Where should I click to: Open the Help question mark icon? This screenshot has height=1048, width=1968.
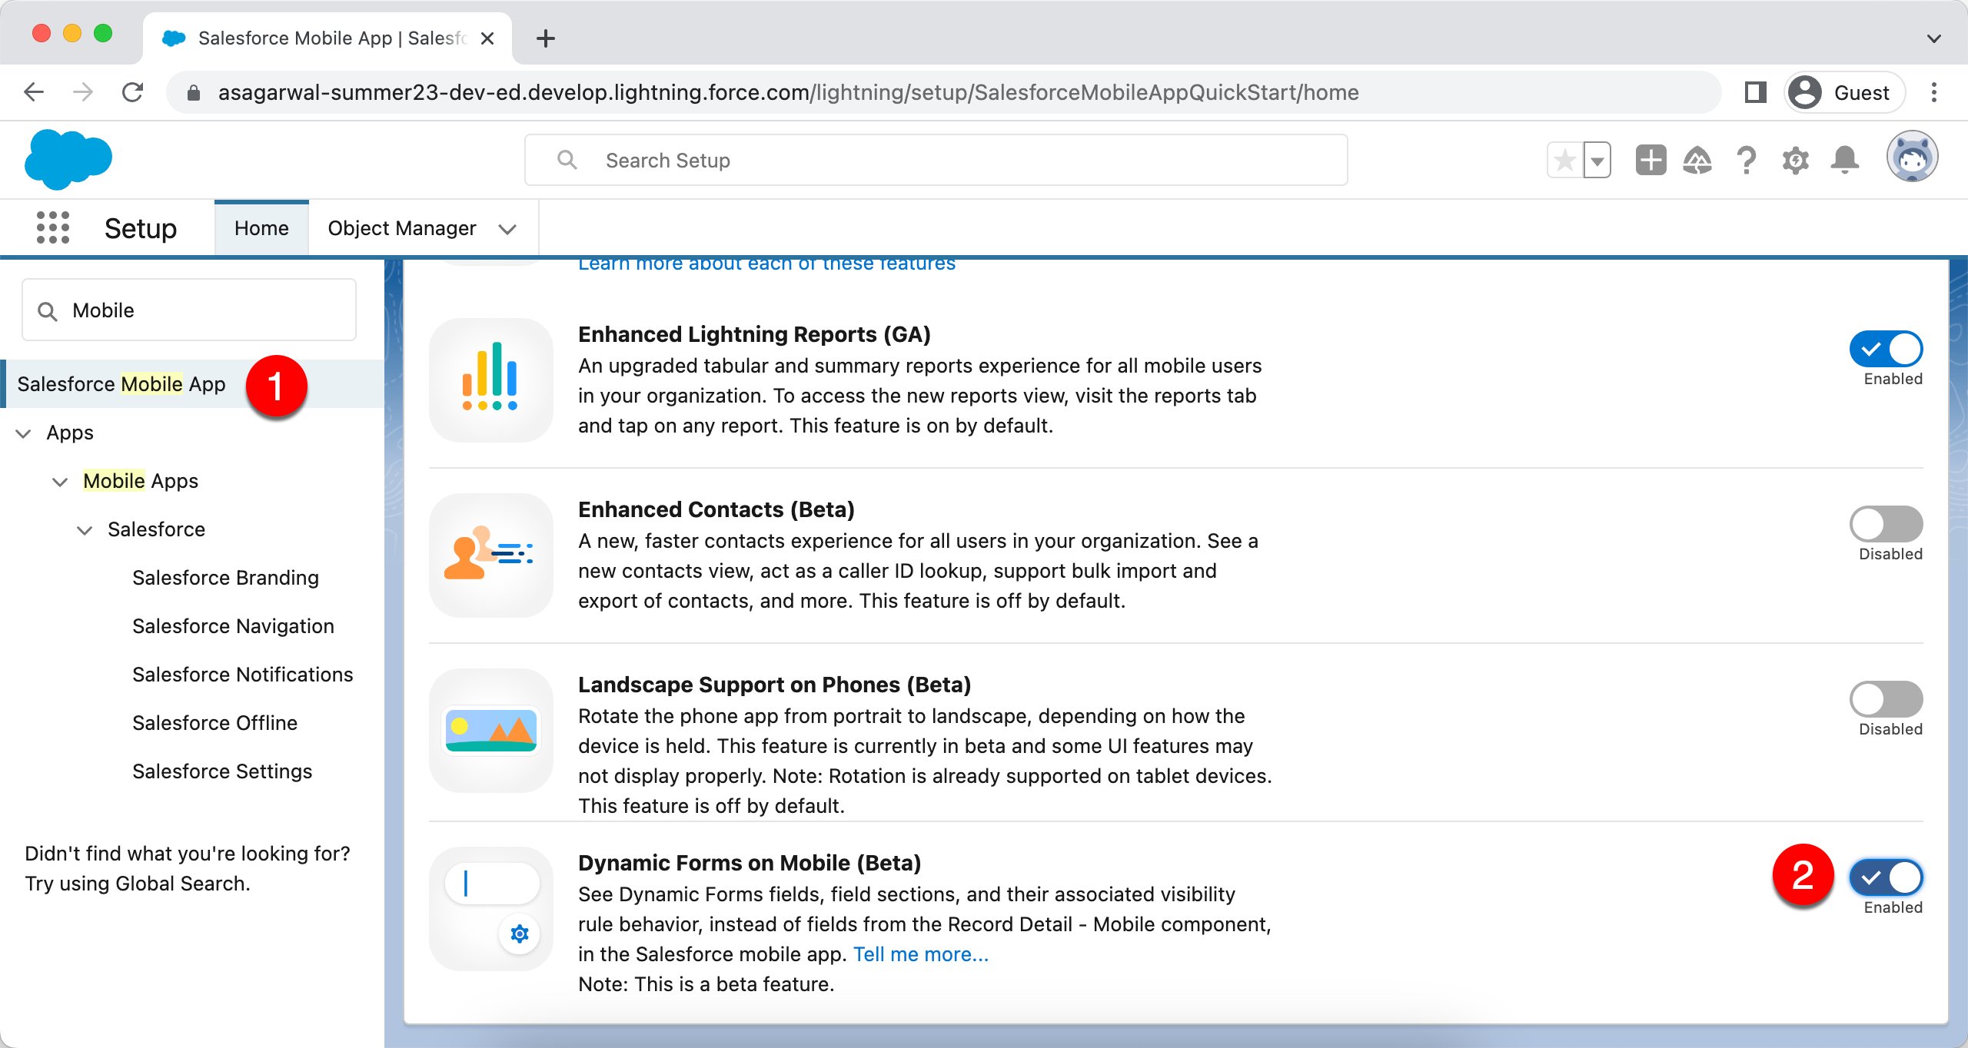tap(1747, 159)
